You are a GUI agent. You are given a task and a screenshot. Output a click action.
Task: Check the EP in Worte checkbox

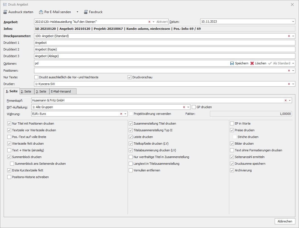tap(232, 123)
